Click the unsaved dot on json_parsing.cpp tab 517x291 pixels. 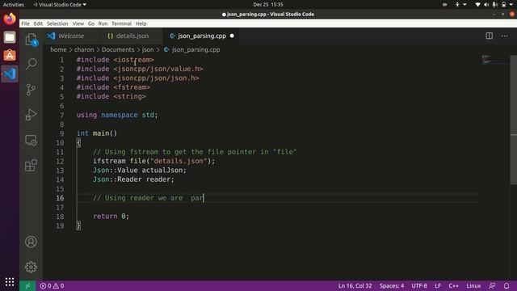(x=232, y=36)
